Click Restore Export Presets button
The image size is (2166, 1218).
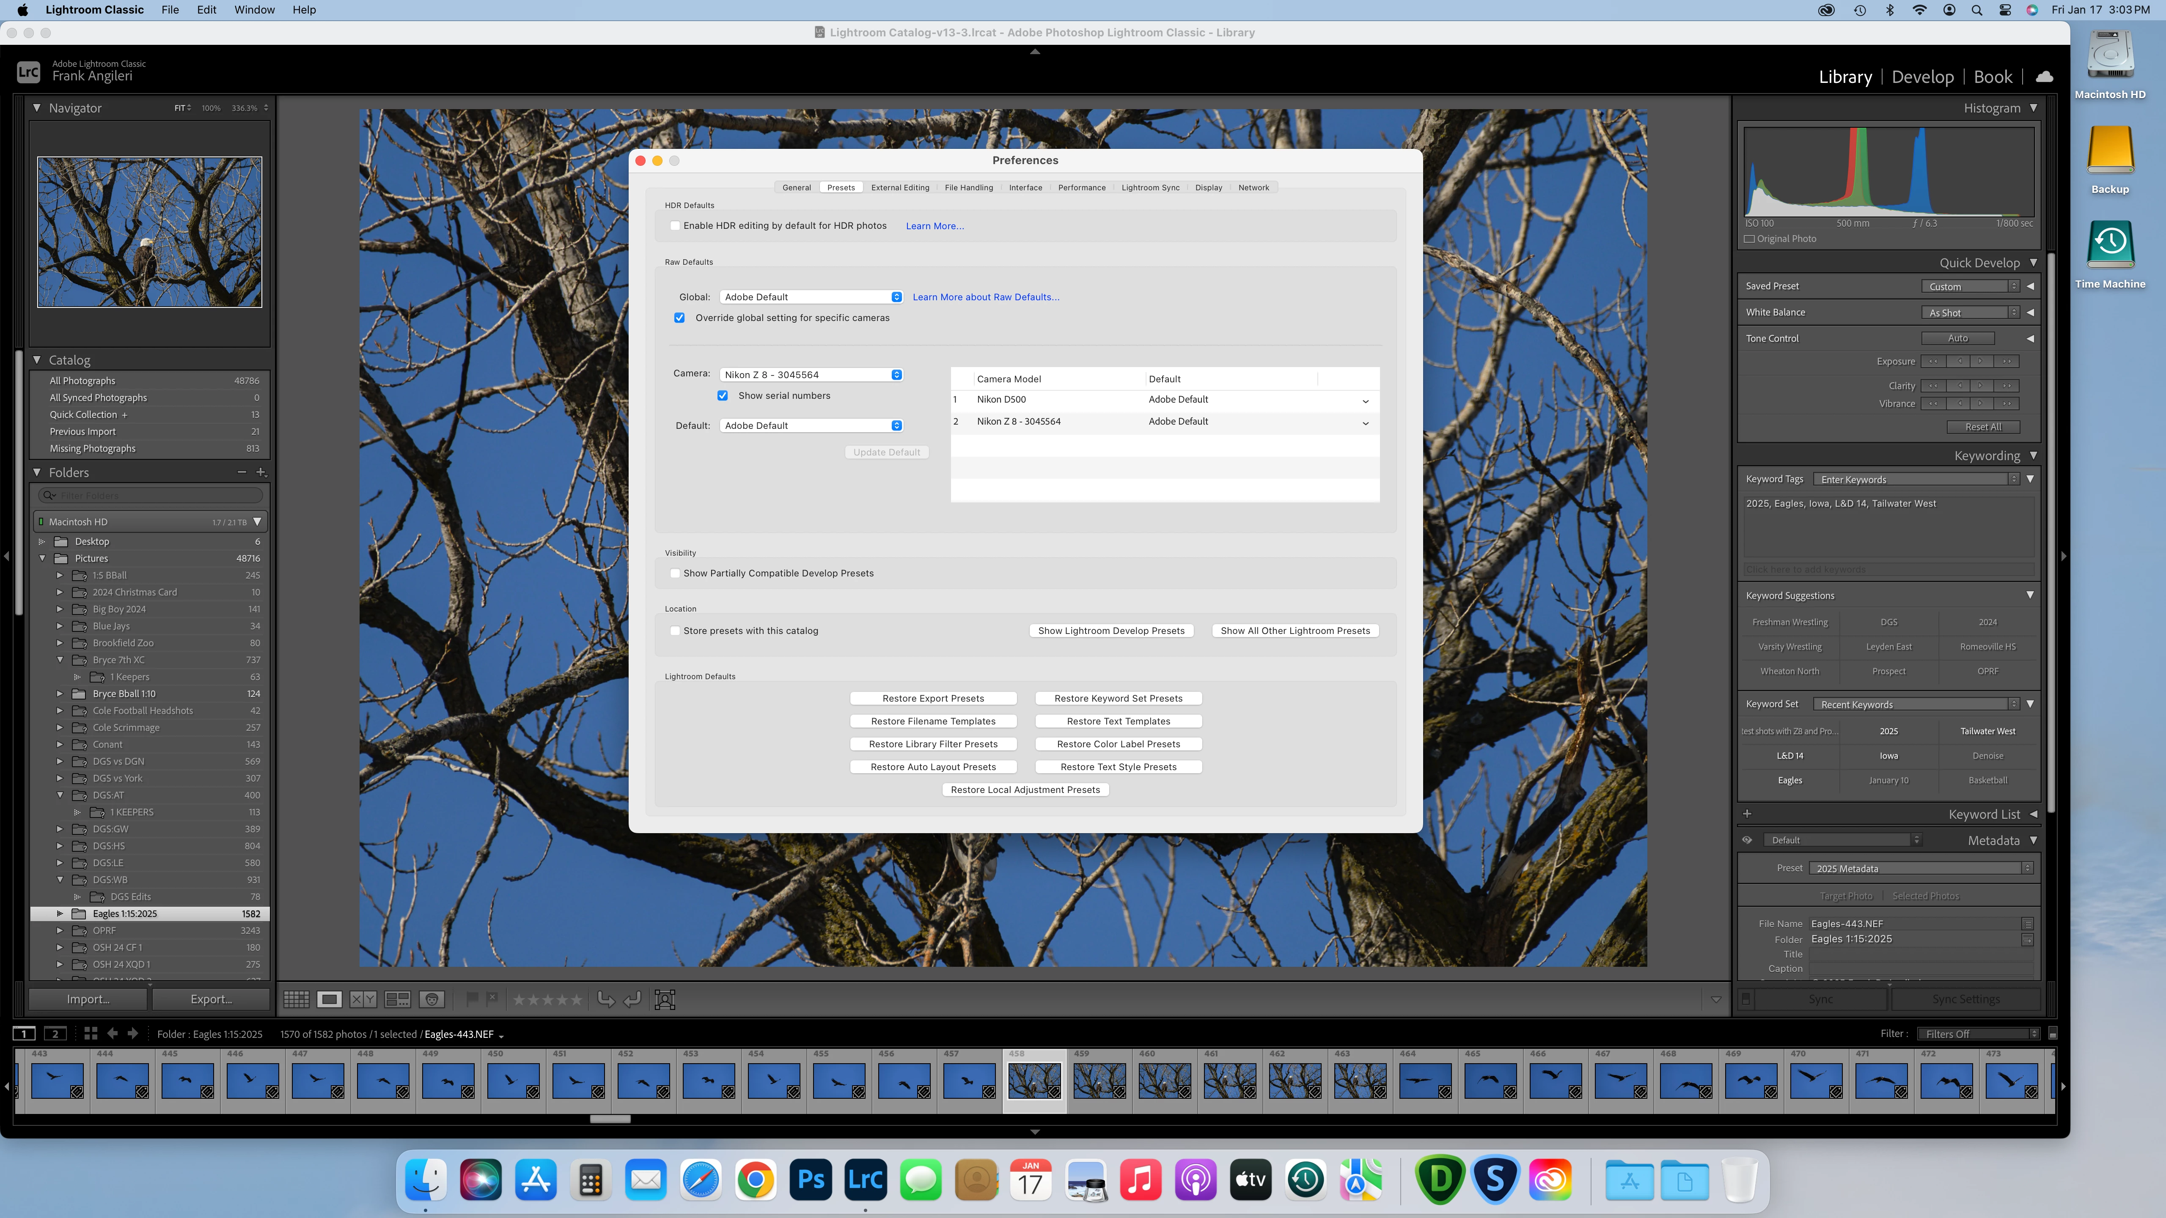pyautogui.click(x=932, y=699)
